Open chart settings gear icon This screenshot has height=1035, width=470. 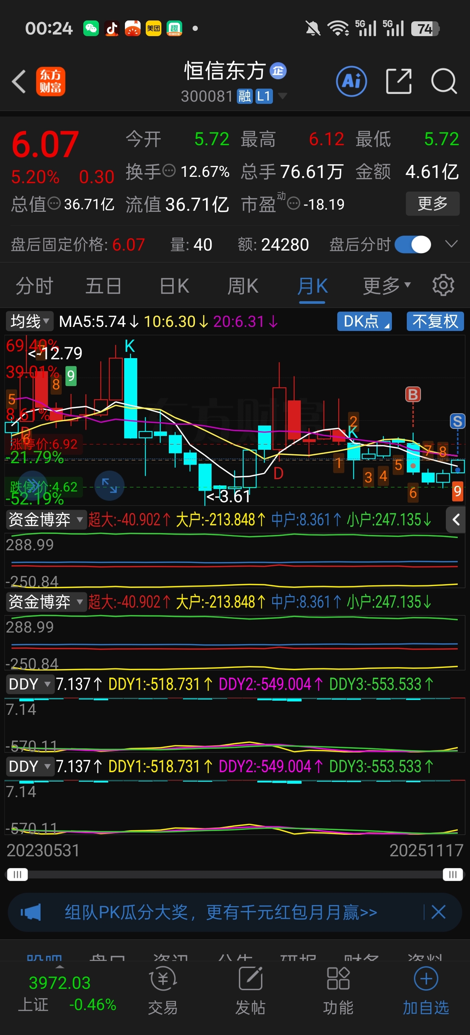click(443, 285)
